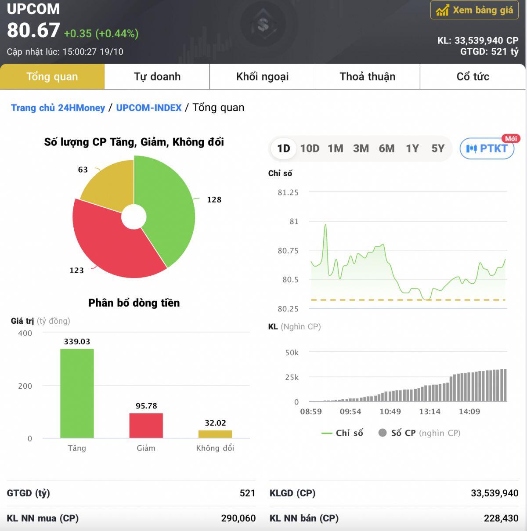Toggle the Số CP legend circle marker
This screenshot has width=527, height=531.
(x=383, y=433)
